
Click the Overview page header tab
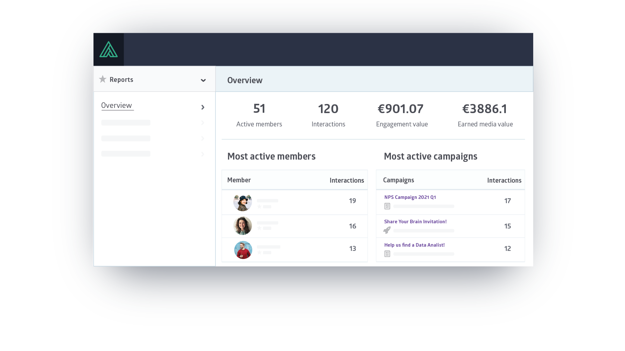(245, 80)
